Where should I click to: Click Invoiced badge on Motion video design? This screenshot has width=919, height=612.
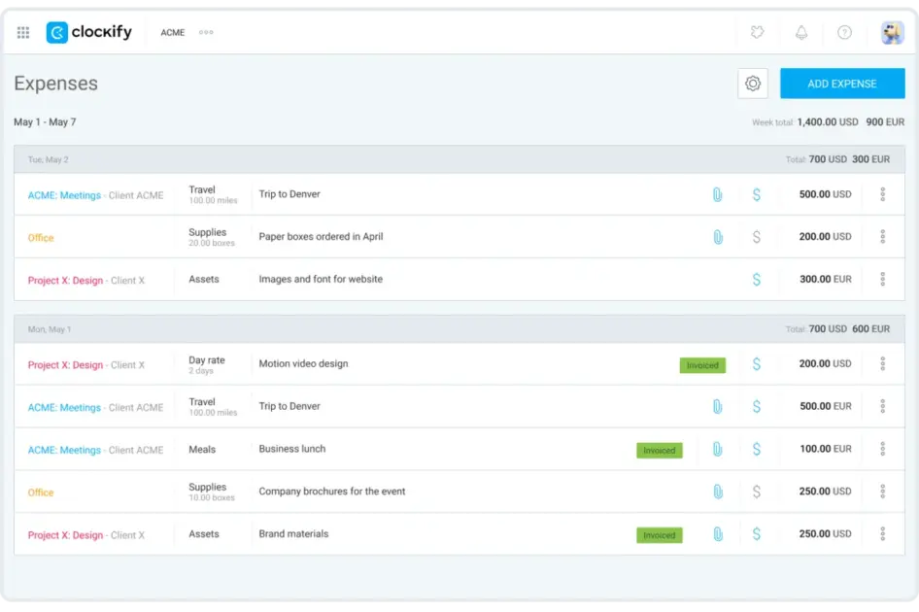[x=702, y=365]
